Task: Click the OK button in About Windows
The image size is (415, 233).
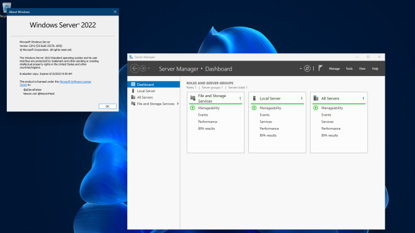Action: point(107,106)
